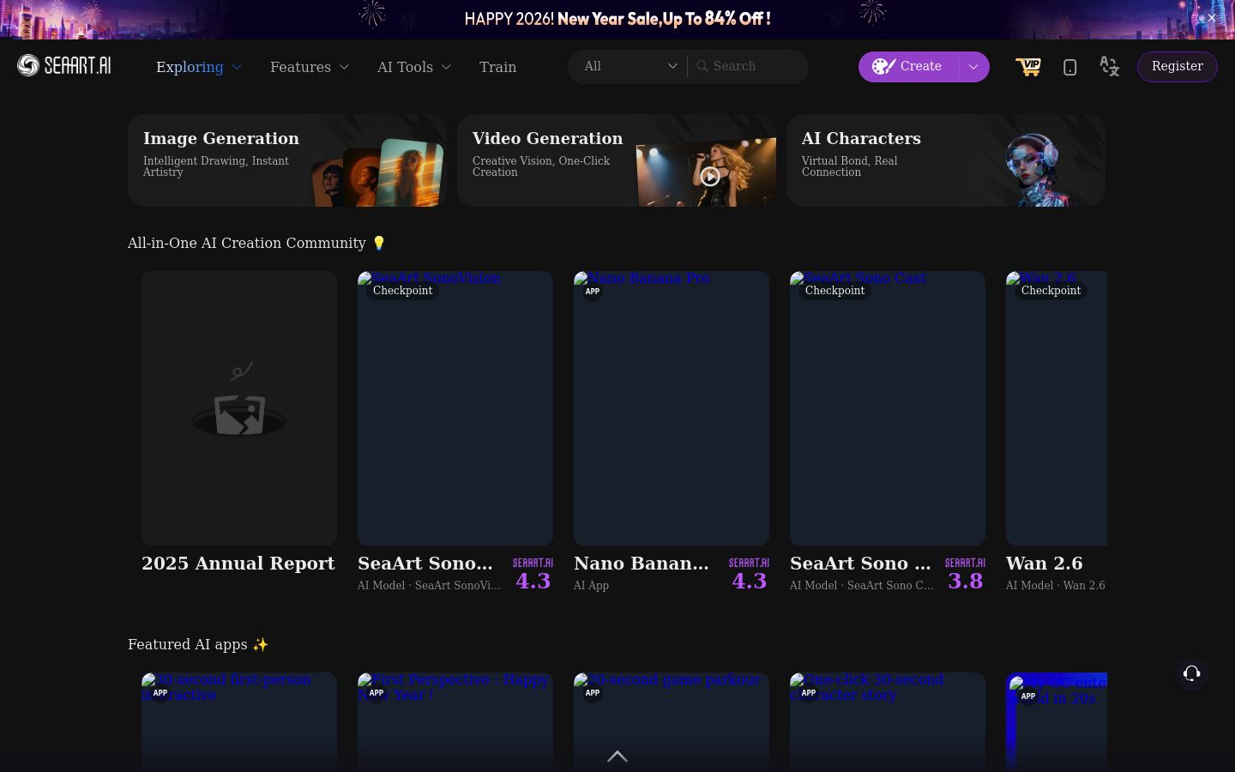This screenshot has width=1235, height=772.
Task: Click the All-in-One AI Creation Community heading
Action: tap(256, 243)
